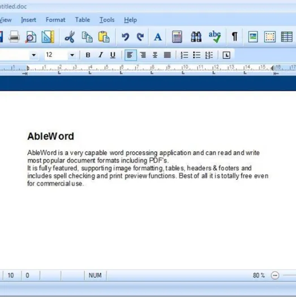296x297 pixels.
Task: Open Print Preview magnifier icon
Action: click(x=31, y=36)
